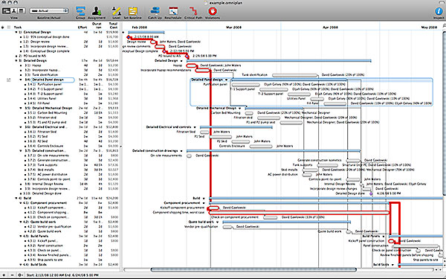Select the Controls Enclosure task row

click(59, 146)
